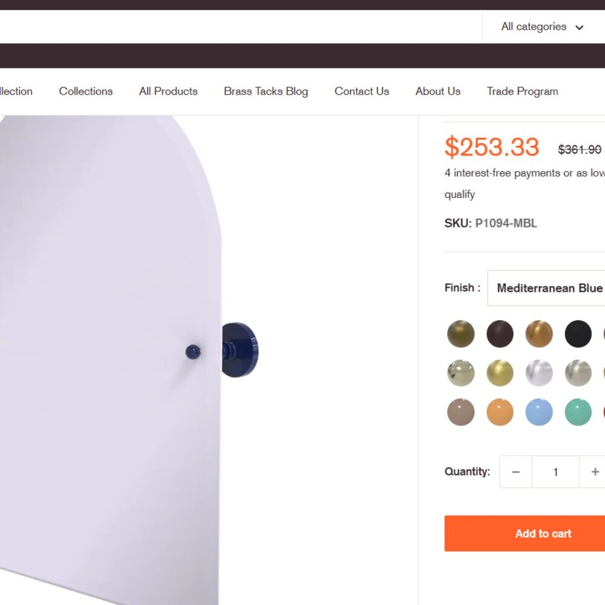Click the quantity input field

555,472
